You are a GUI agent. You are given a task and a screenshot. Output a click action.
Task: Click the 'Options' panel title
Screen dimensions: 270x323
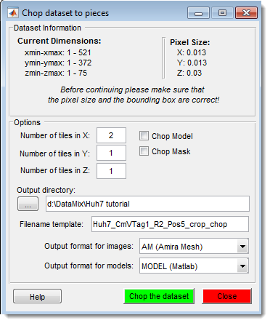[27, 122]
